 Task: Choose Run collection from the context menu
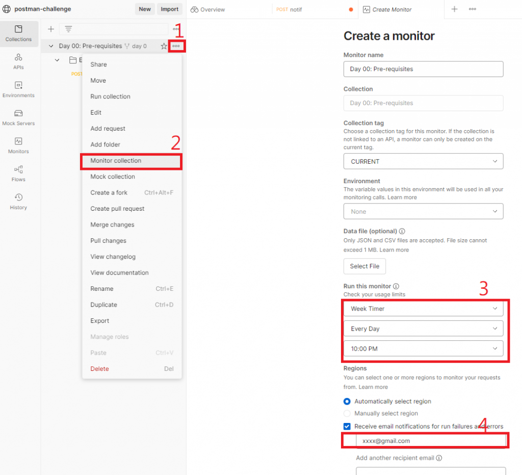tap(132, 96)
